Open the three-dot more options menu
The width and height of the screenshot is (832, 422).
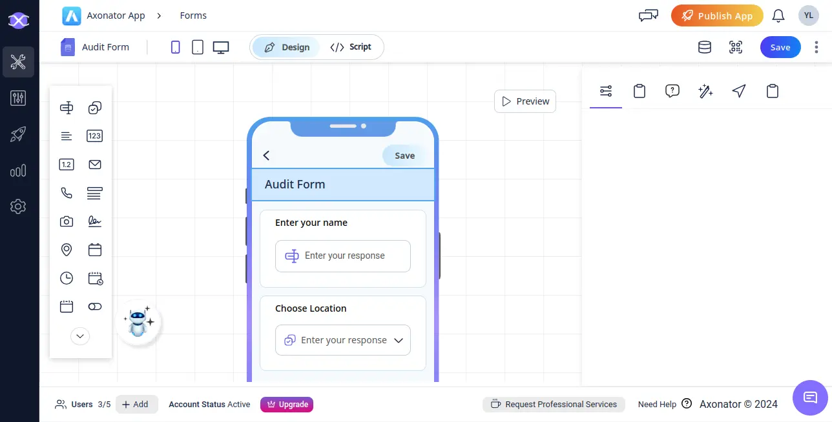pos(816,47)
